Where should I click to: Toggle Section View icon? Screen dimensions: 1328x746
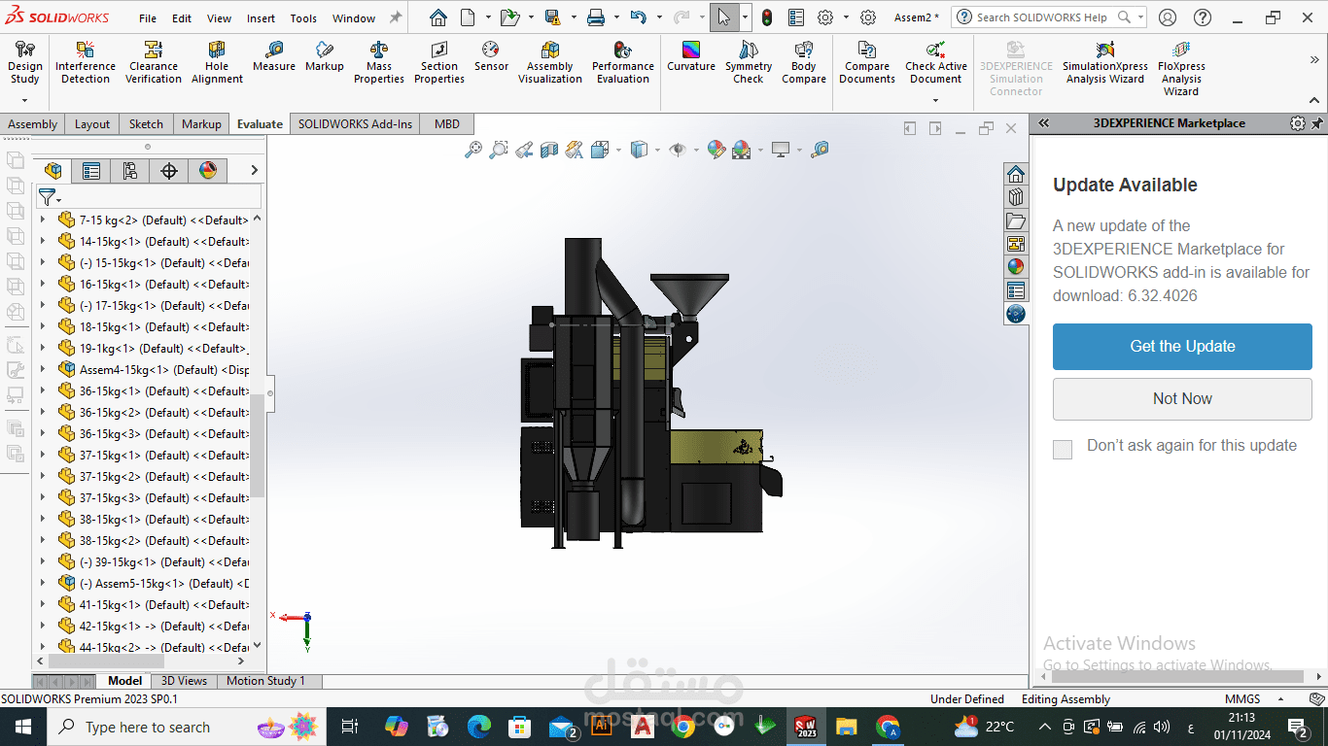coord(549,150)
